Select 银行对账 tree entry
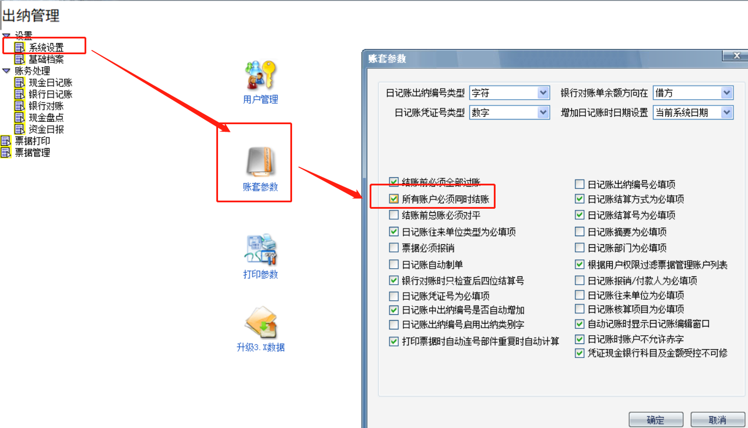 point(46,106)
